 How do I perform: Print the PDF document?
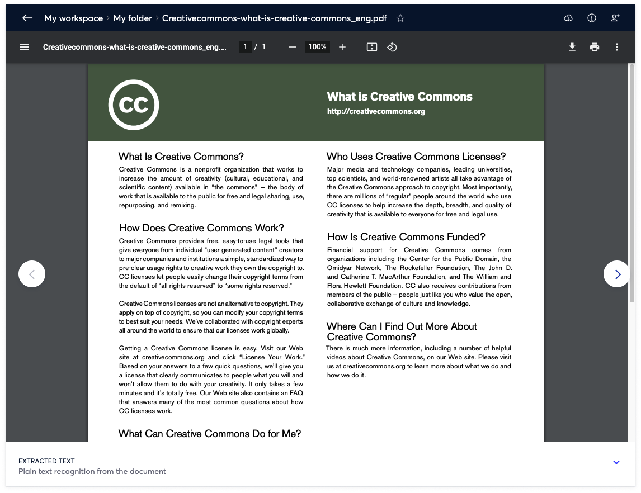[x=595, y=47]
